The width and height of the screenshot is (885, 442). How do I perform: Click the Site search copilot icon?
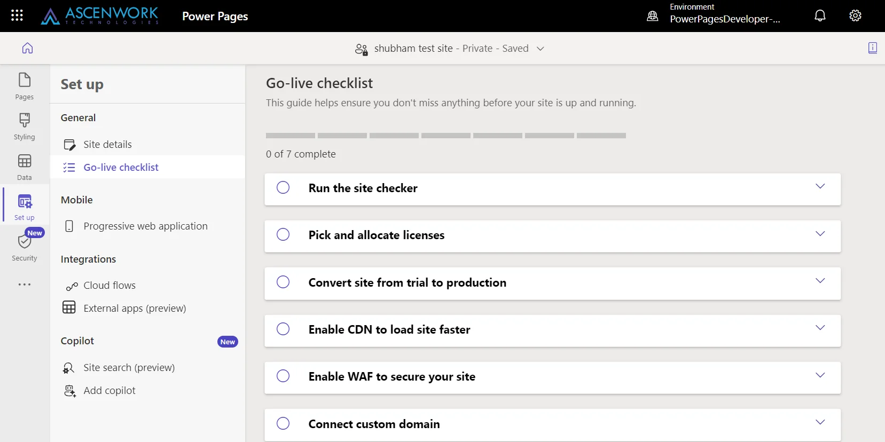(x=69, y=368)
